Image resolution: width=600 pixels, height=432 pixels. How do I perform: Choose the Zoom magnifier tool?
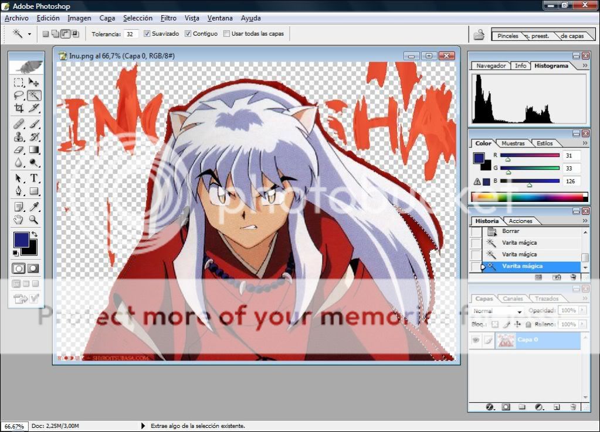click(34, 220)
